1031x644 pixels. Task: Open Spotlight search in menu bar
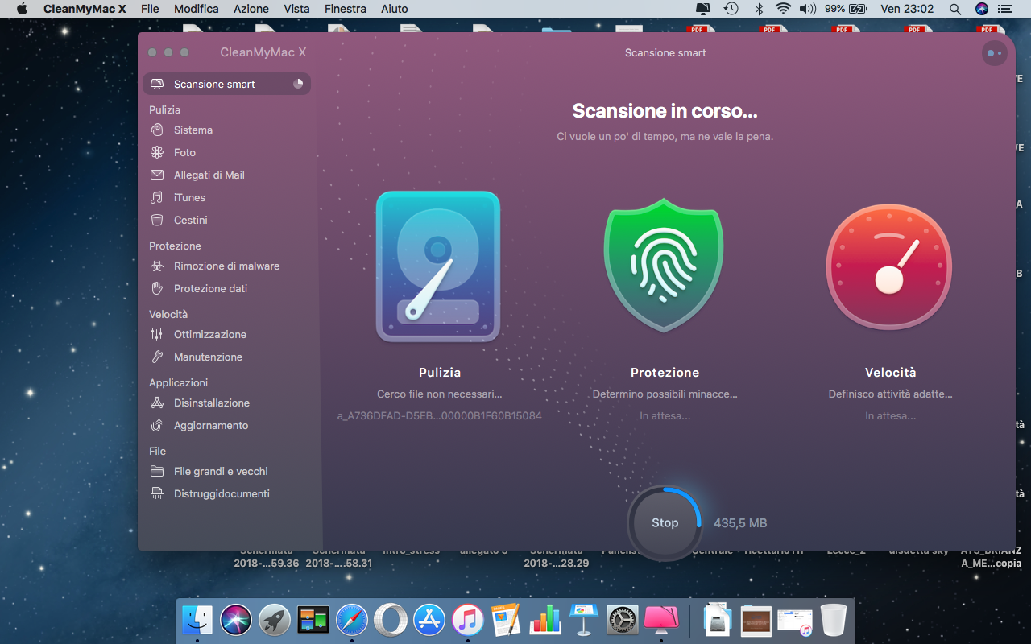(954, 9)
